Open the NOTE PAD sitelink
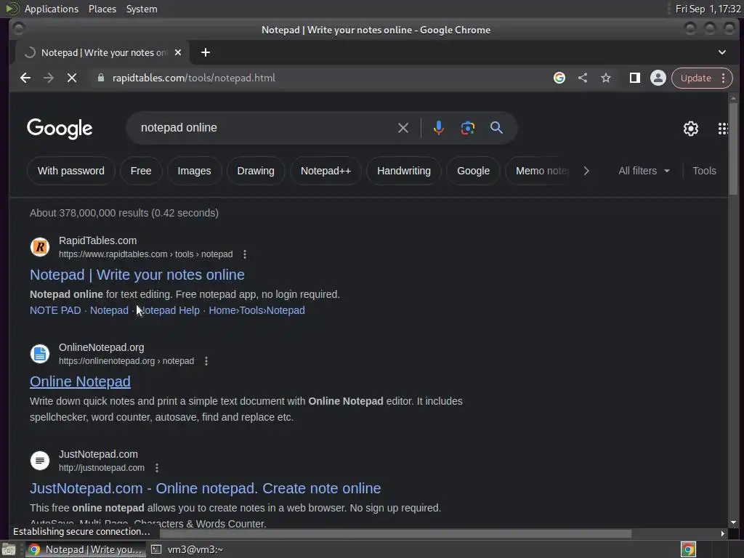Screen dimensions: 744x558 pyautogui.click(x=55, y=310)
